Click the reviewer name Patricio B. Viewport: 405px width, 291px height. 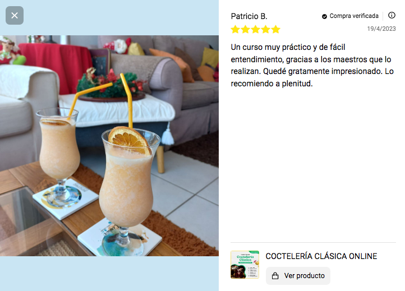click(249, 16)
